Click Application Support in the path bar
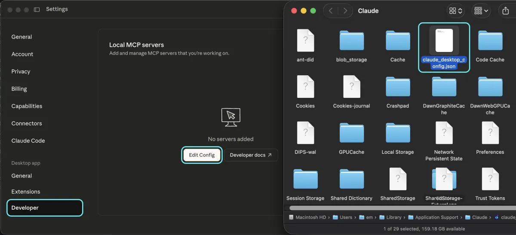Image resolution: width=516 pixels, height=235 pixels. coord(433,217)
